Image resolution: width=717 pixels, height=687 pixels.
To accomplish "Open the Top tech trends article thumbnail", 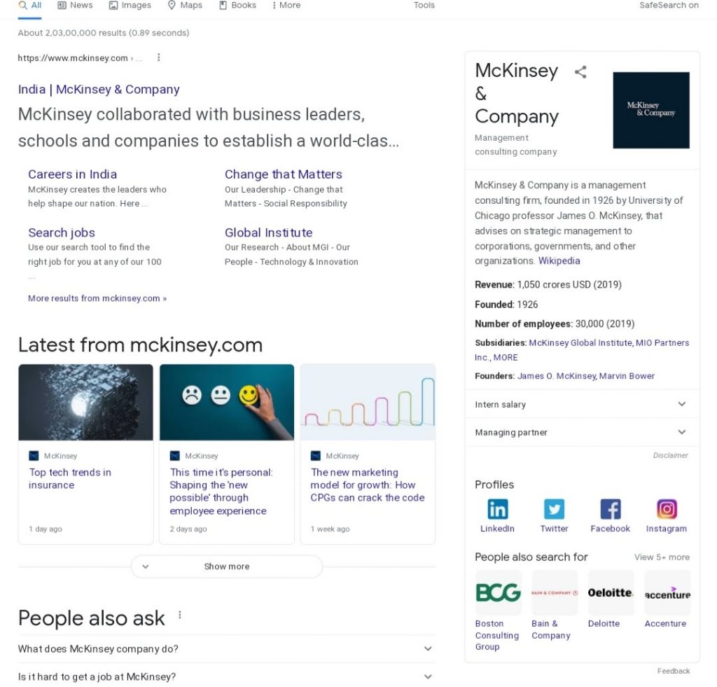I will point(85,403).
